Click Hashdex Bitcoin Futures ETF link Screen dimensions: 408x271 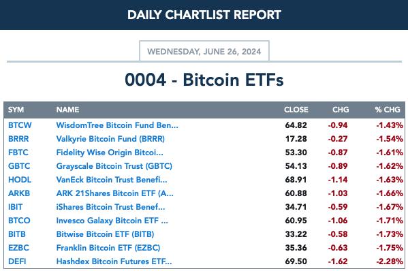pyautogui.click(x=114, y=261)
